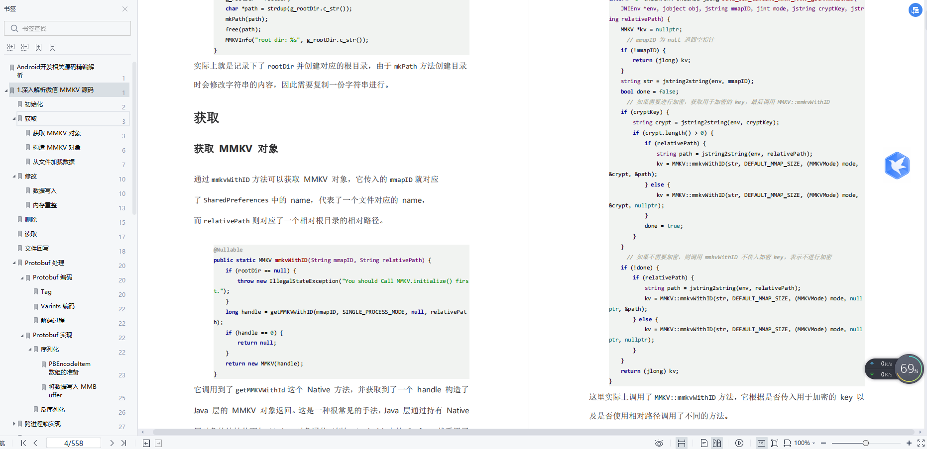
Task: Go forward to the next view
Action: (158, 443)
